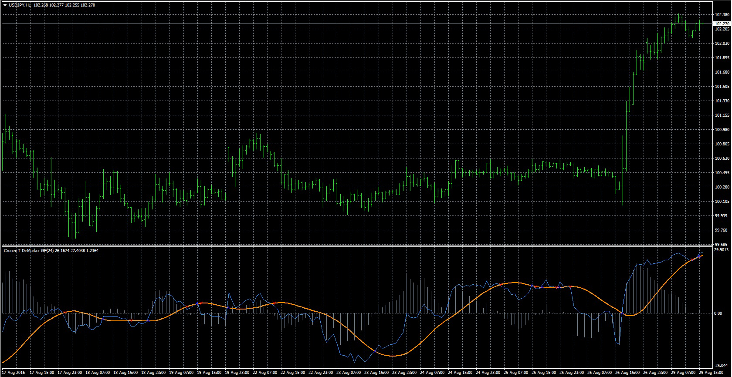Click the current price tag 102.270
This screenshot has height=377, width=732.
pyautogui.click(x=722, y=24)
